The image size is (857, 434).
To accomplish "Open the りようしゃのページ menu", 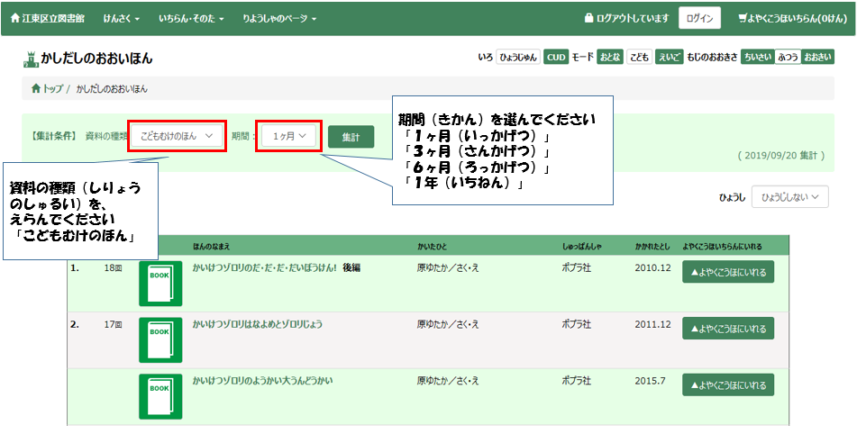I will (x=279, y=18).
